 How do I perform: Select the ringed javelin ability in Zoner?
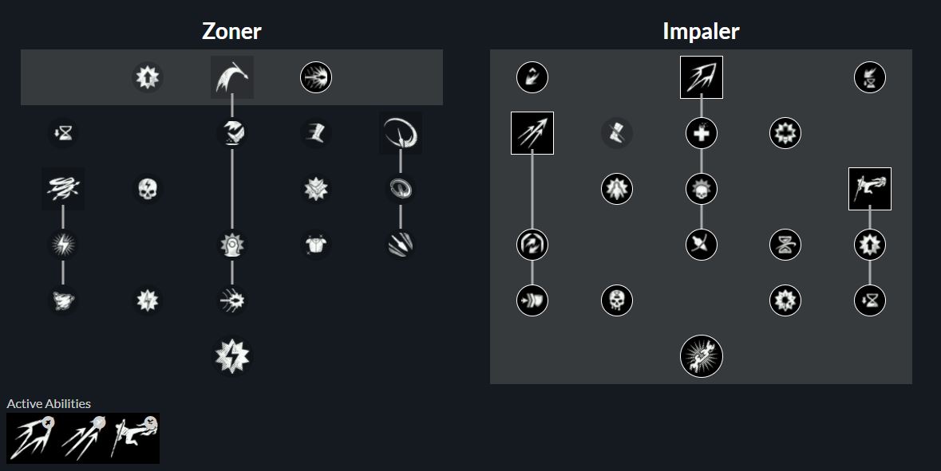coord(400,133)
